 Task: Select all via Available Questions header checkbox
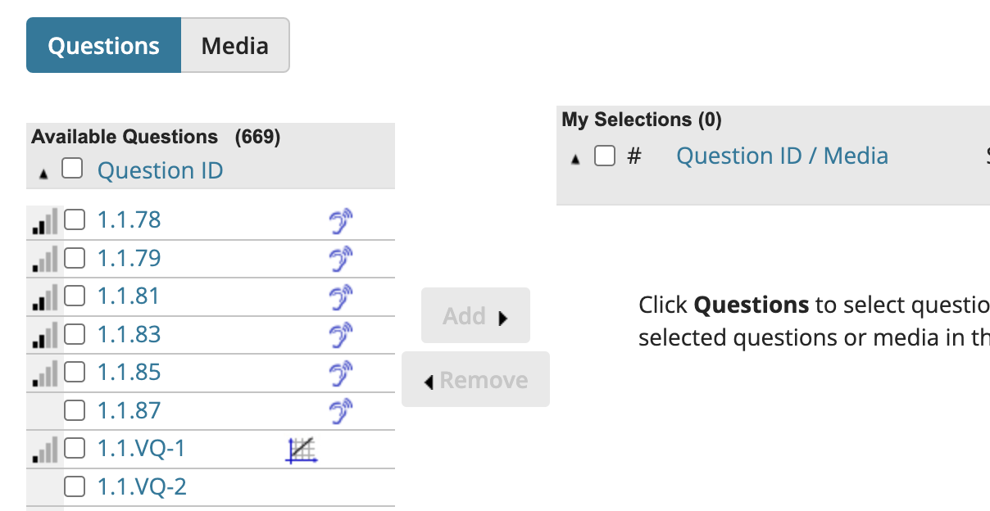coord(73,170)
